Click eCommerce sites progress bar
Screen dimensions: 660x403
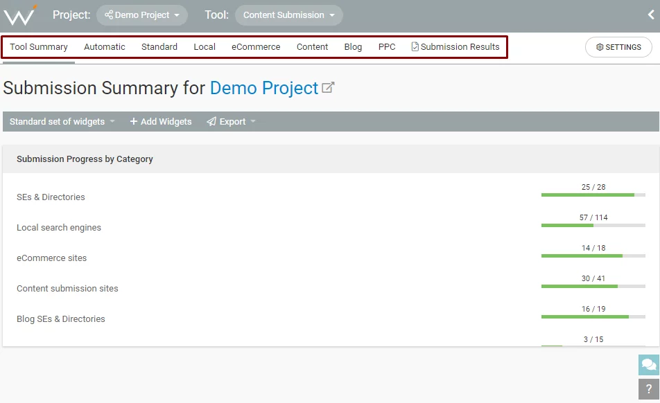[x=593, y=256]
